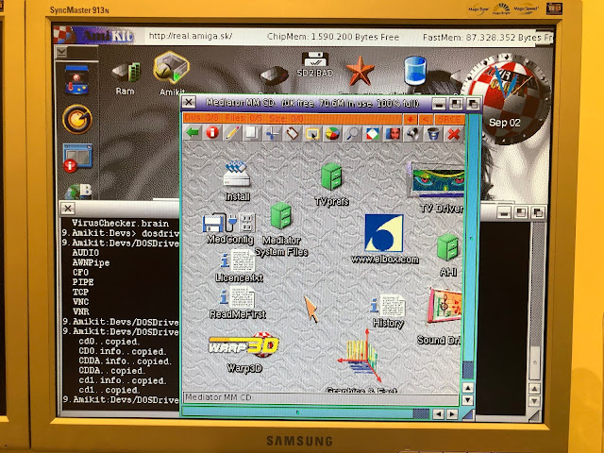Image resolution: width=604 pixels, height=453 pixels.
Task: Click the Sep 02 clock widget
Action: [x=508, y=99]
